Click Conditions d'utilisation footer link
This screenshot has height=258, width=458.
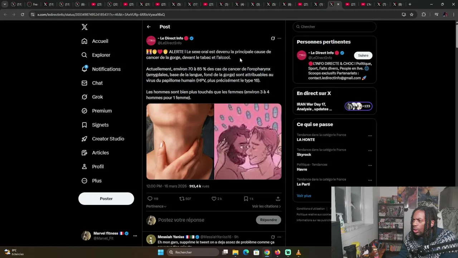311,209
